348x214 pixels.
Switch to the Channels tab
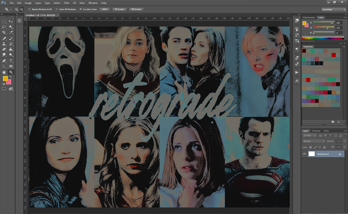point(316,130)
